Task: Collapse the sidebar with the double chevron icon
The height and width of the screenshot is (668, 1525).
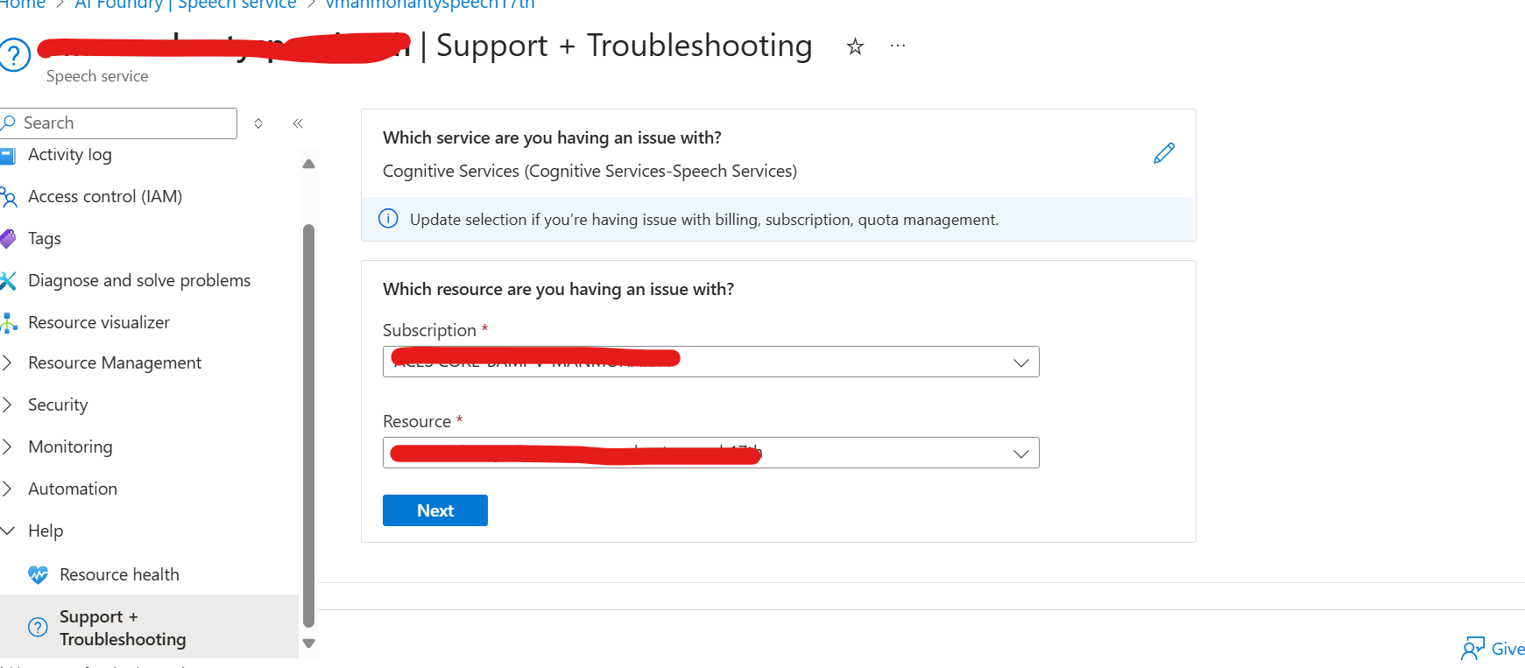Action: coord(298,123)
